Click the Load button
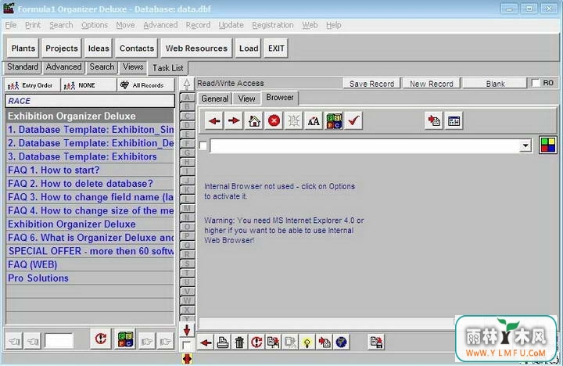Viewport: 563px width, 366px height. point(249,48)
